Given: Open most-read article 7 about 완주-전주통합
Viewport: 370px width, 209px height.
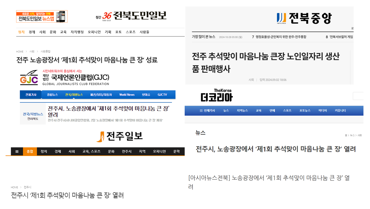Looking at the screenshot, I should pos(281,37).
